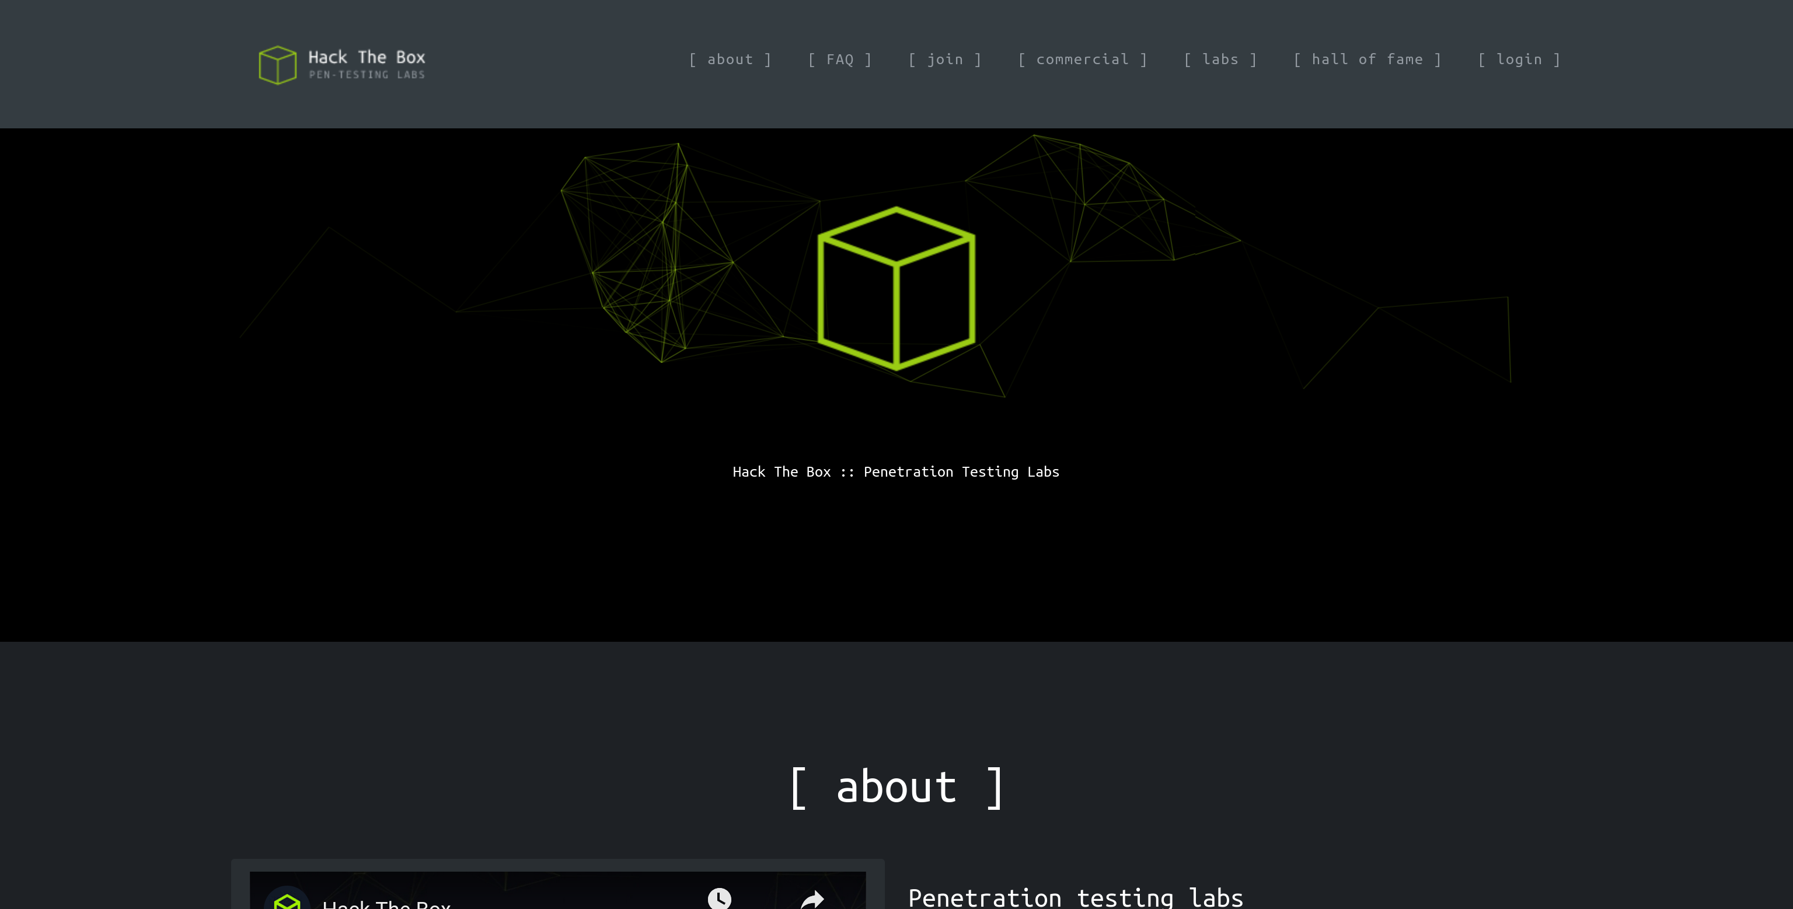Click the Share arrow icon on video
Image resolution: width=1793 pixels, height=909 pixels.
[x=812, y=899]
